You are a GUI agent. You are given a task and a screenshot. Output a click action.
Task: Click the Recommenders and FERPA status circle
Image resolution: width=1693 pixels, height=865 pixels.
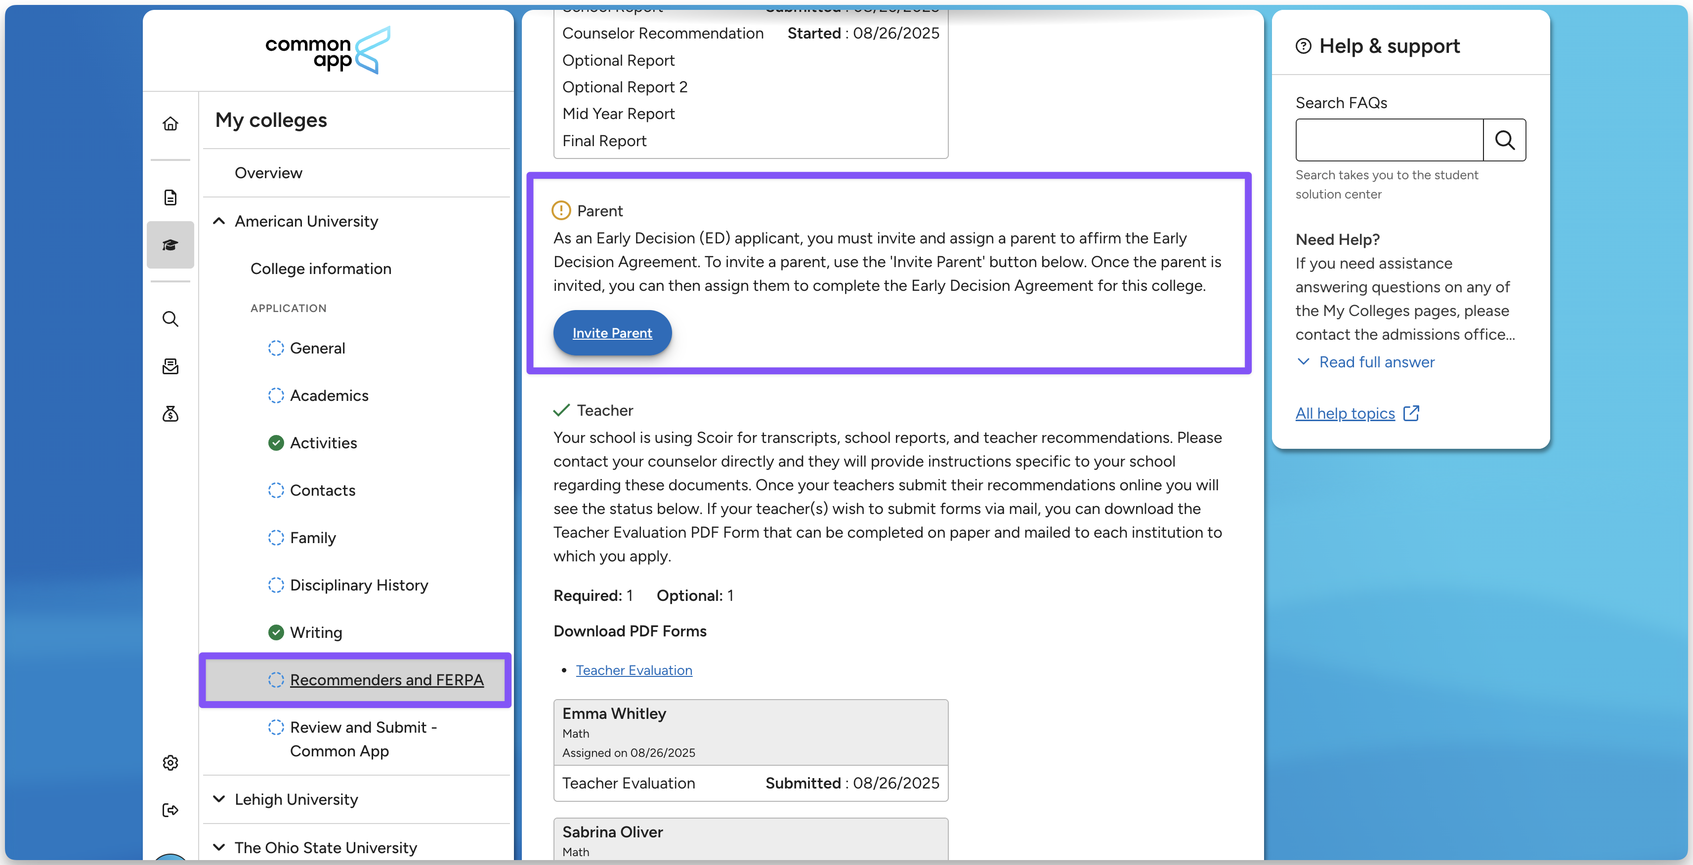[276, 680]
